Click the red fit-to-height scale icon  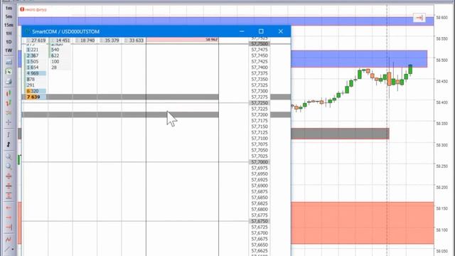coord(9,196)
